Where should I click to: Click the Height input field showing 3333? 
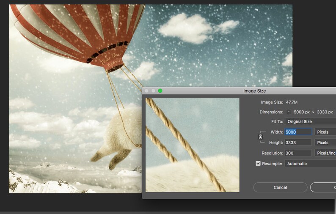tap(298, 143)
